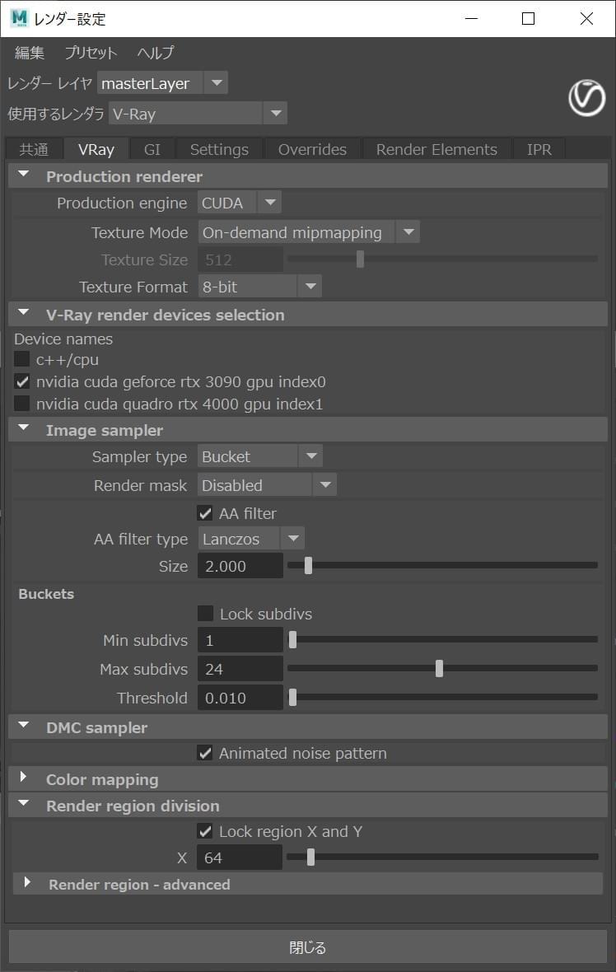Click the Threshold value input field
The image size is (616, 972).
click(x=240, y=698)
